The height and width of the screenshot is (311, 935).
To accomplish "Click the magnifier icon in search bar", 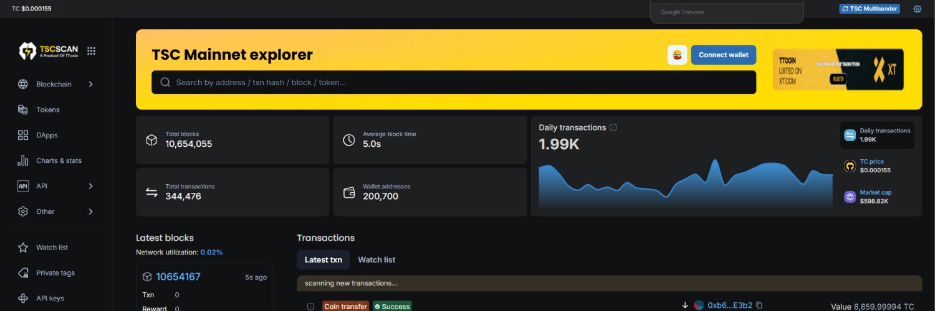I will 165,82.
